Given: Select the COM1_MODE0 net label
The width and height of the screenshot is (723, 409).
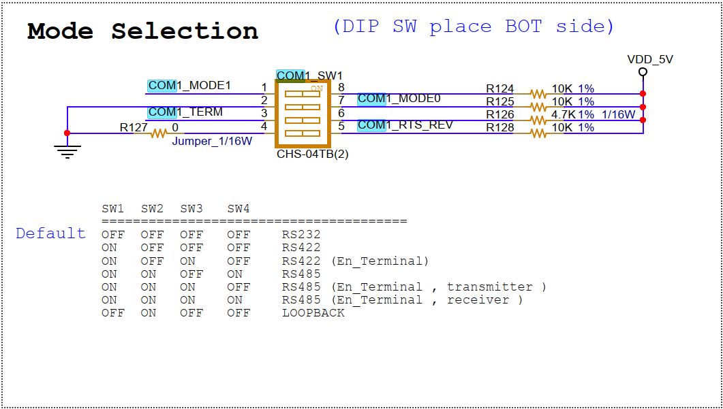Looking at the screenshot, I should (399, 99).
